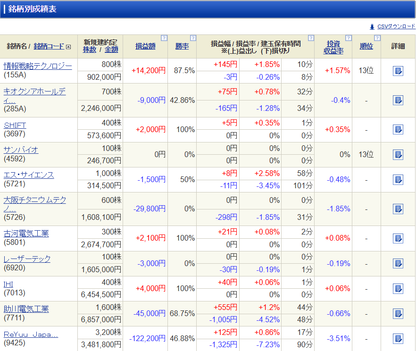416x351 pixels.
Task: Click help icon above 勝率 header
Action: [192, 38]
